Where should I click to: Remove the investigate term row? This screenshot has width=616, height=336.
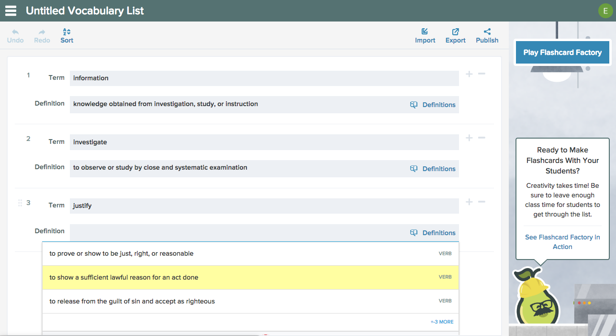[x=482, y=138]
